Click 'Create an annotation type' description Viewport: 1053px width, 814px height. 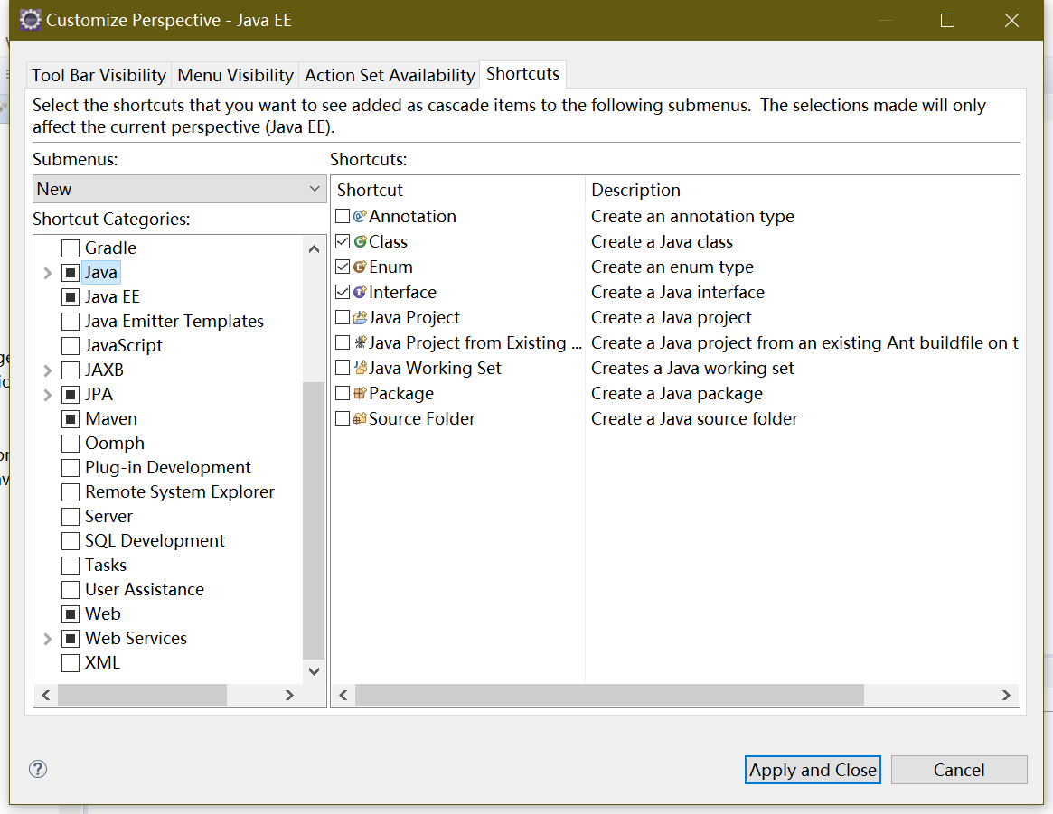point(692,216)
